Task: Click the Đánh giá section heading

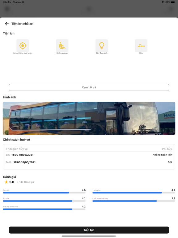Action: pyautogui.click(x=9, y=177)
